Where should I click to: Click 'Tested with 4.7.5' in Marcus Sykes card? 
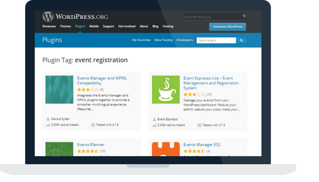[x=107, y=125]
